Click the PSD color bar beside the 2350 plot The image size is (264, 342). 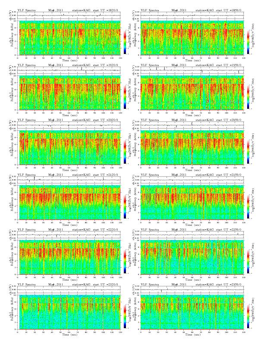point(248,316)
